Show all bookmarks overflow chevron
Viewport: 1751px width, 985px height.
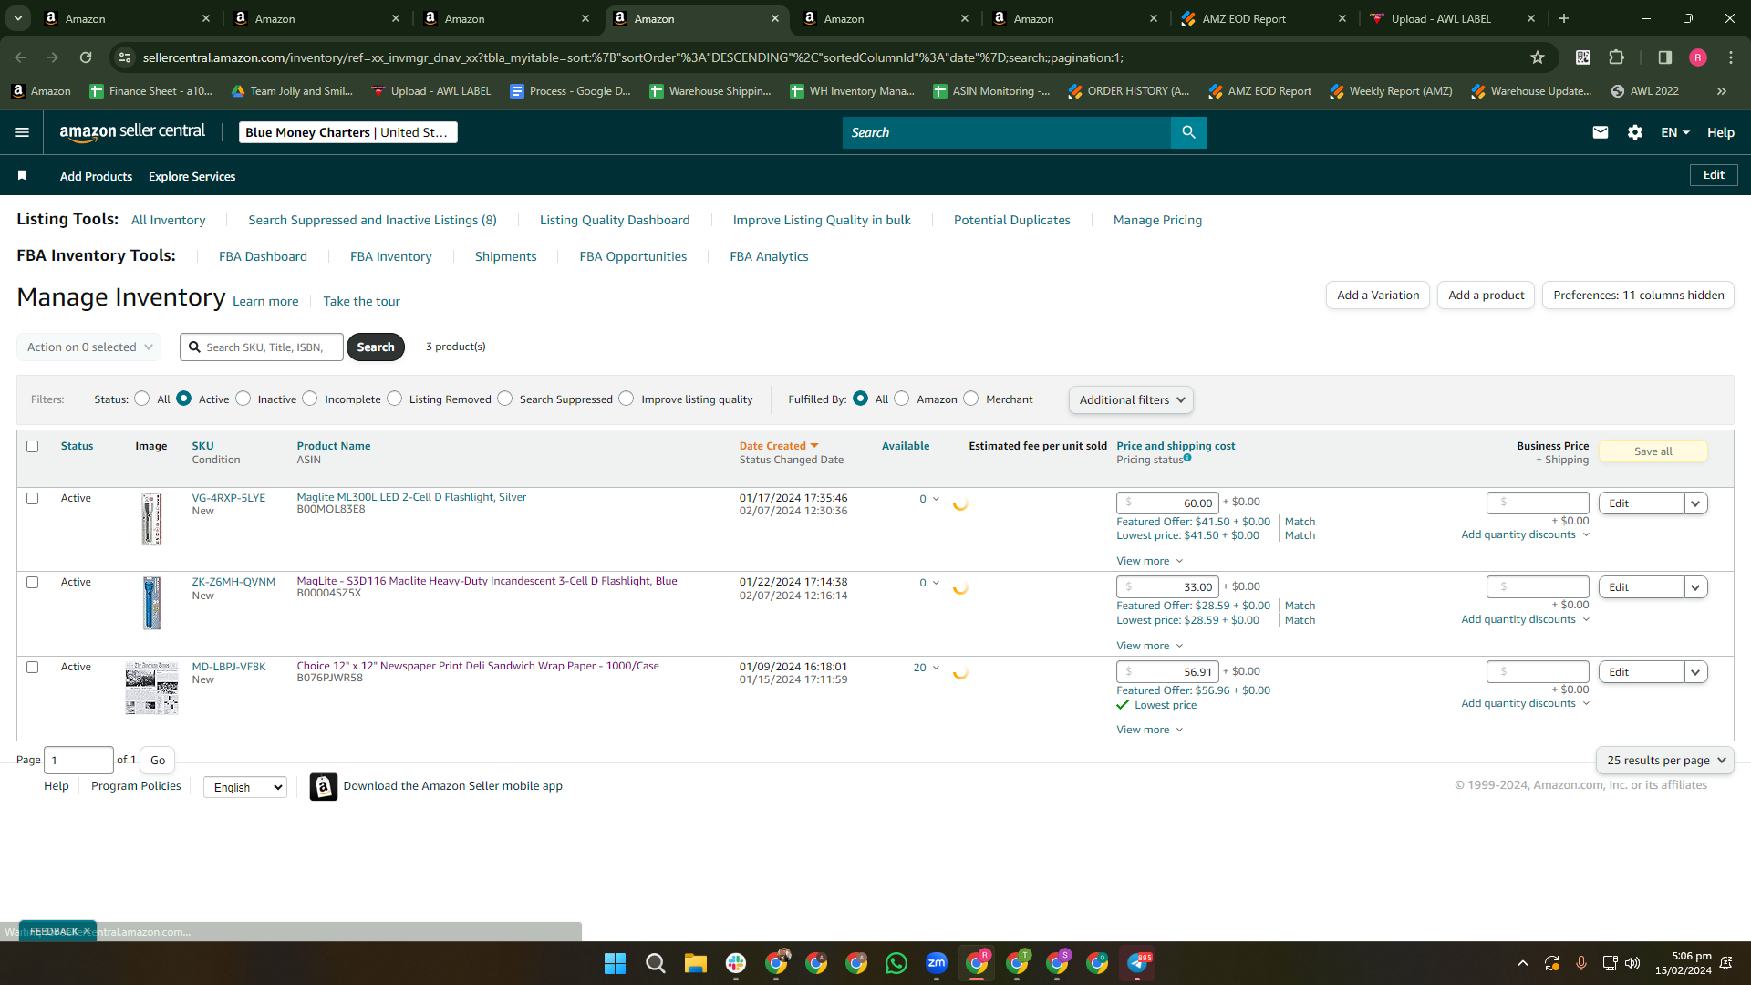tap(1721, 91)
